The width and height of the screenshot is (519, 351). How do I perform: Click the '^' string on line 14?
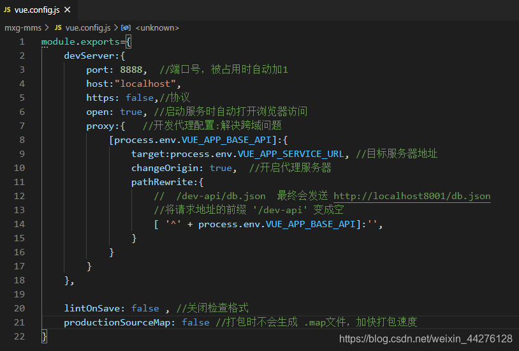point(173,225)
